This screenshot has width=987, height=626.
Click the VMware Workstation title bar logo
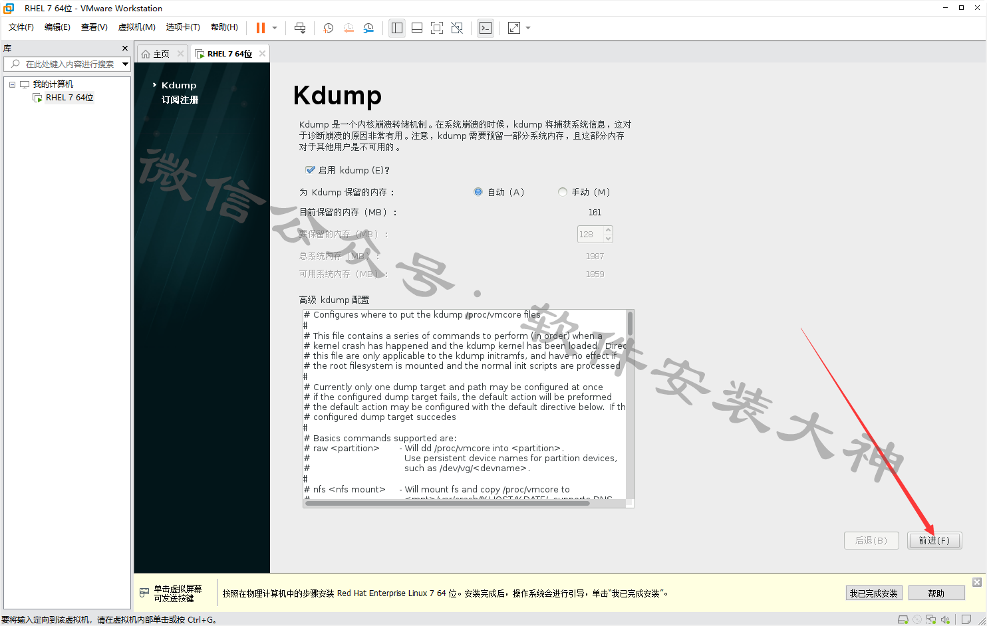pos(9,8)
